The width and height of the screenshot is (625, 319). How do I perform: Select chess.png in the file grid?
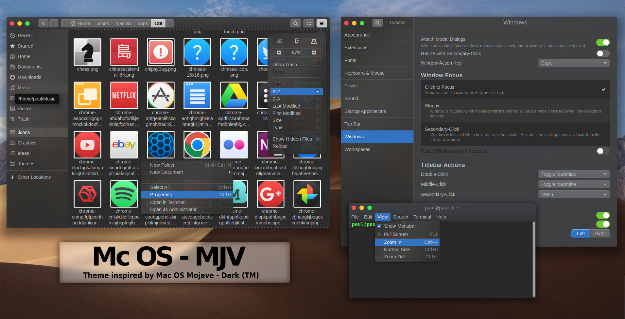tap(87, 52)
